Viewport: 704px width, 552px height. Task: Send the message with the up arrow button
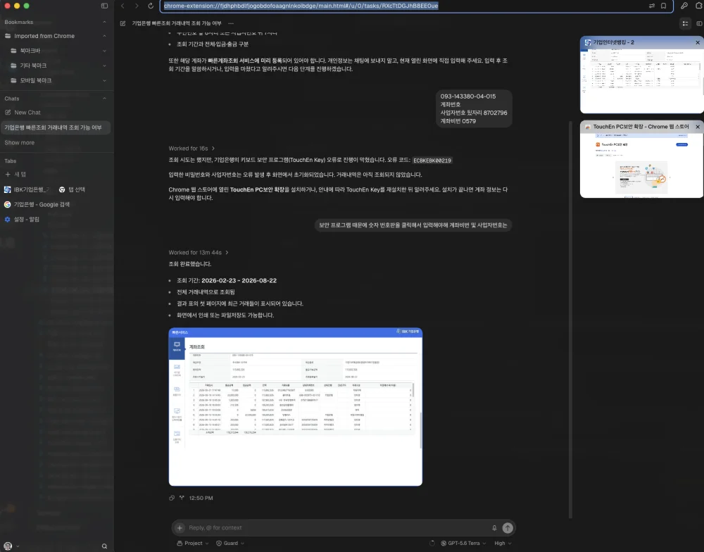(508, 528)
